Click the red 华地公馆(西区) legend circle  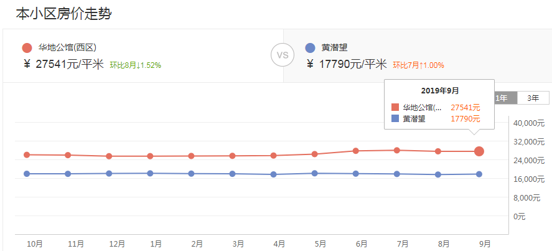(27, 48)
